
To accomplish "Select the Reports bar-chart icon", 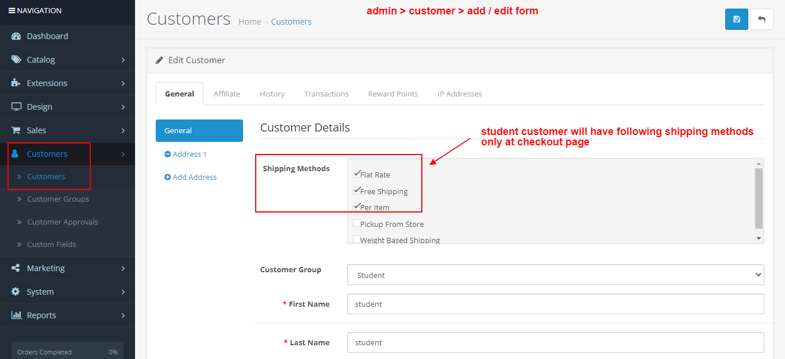I will click(17, 315).
